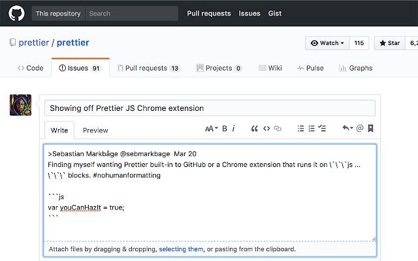Switch to the Code tab
Viewport: 418px width, 261px height.
31,68
